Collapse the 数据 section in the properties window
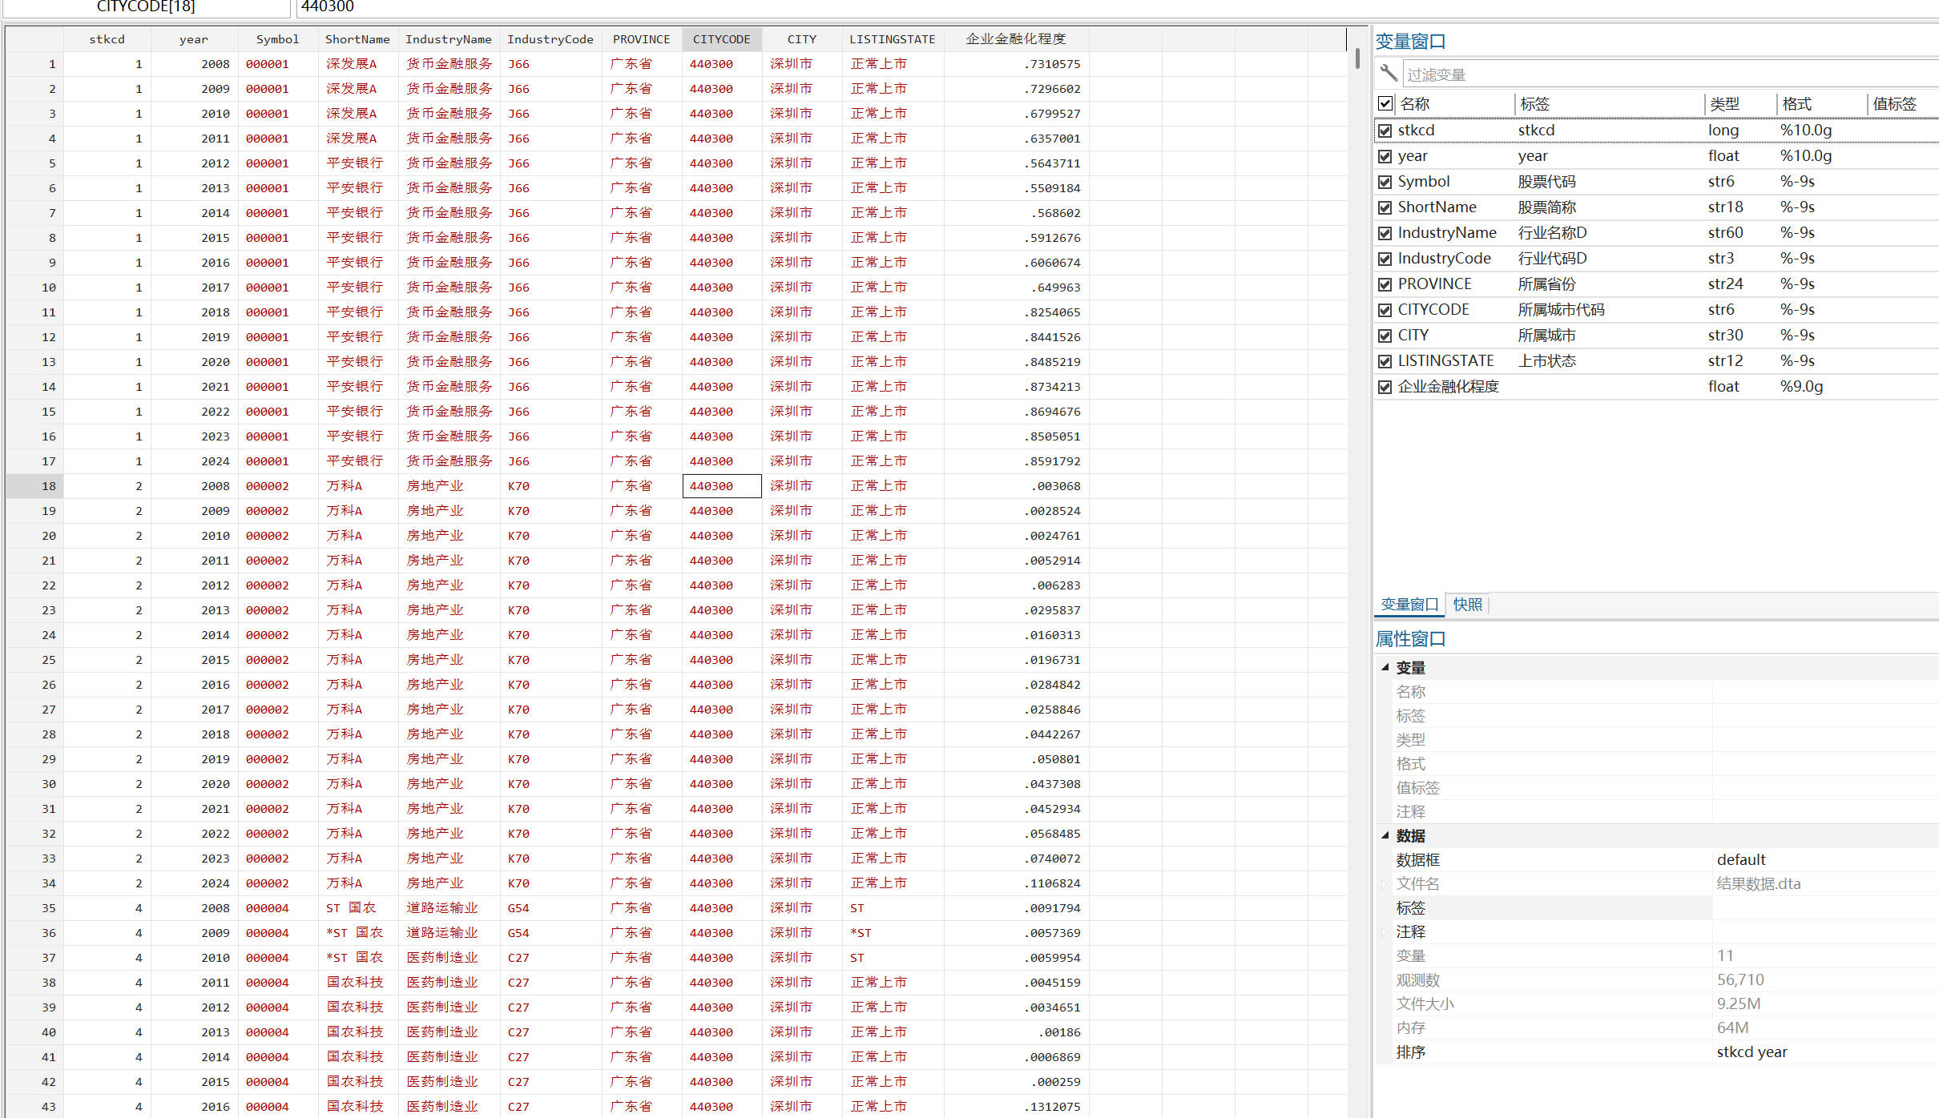 click(x=1385, y=835)
